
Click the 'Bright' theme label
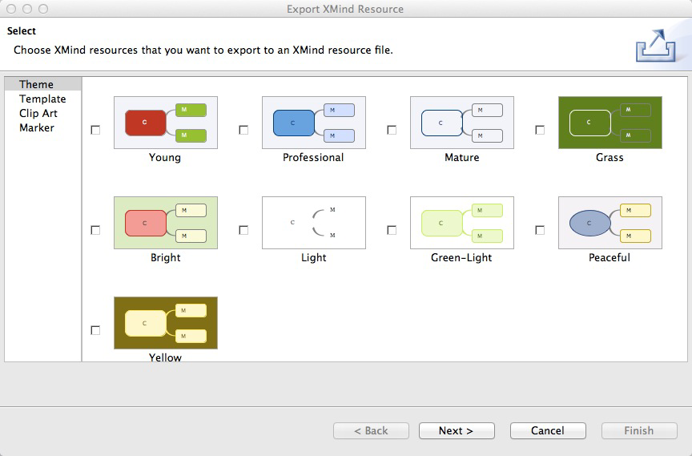(x=166, y=258)
